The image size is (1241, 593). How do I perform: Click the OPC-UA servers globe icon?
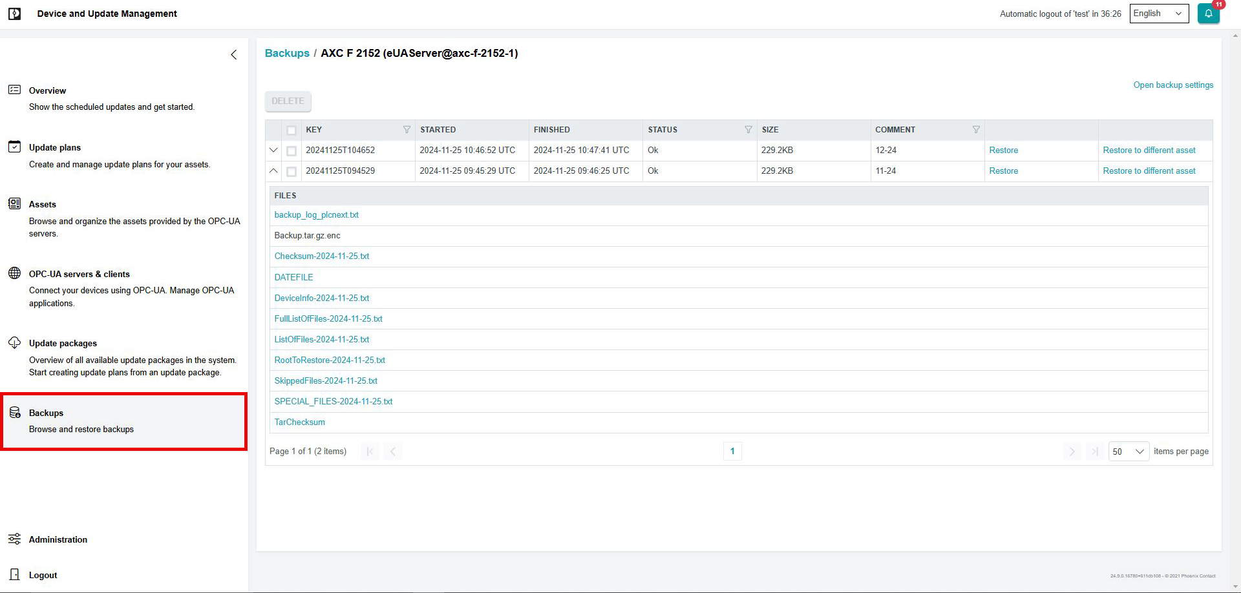14,273
